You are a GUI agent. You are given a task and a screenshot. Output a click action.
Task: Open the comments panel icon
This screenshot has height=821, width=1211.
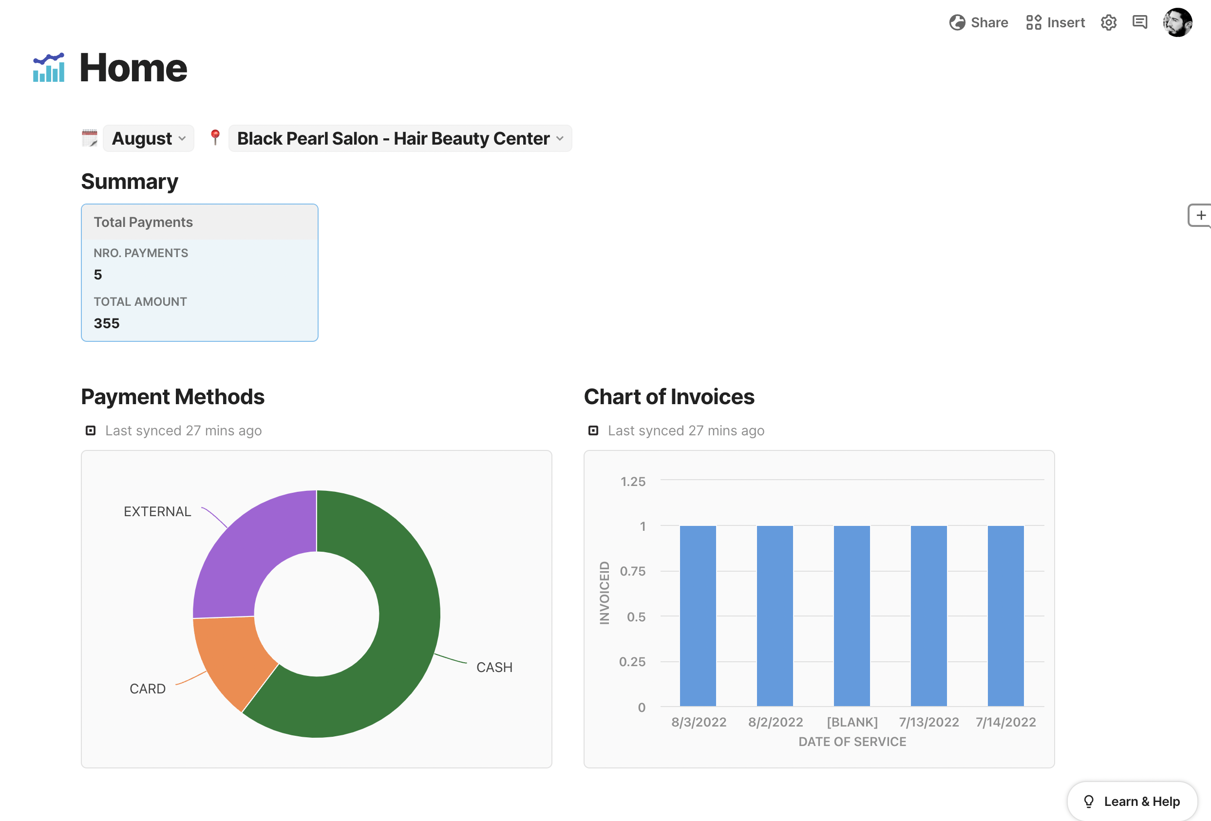[1139, 22]
